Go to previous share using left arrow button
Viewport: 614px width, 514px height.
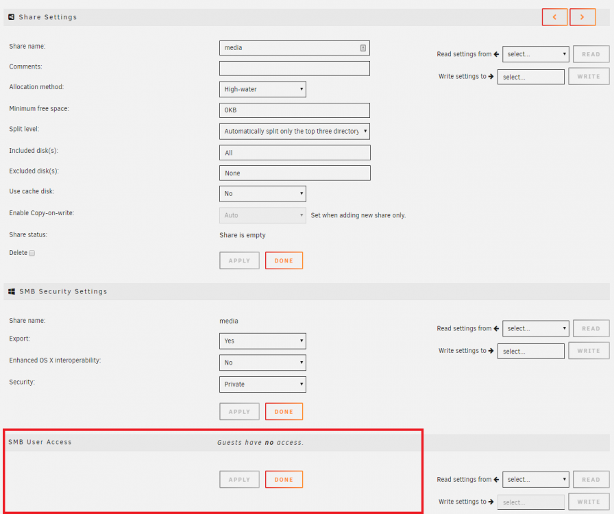click(x=554, y=17)
